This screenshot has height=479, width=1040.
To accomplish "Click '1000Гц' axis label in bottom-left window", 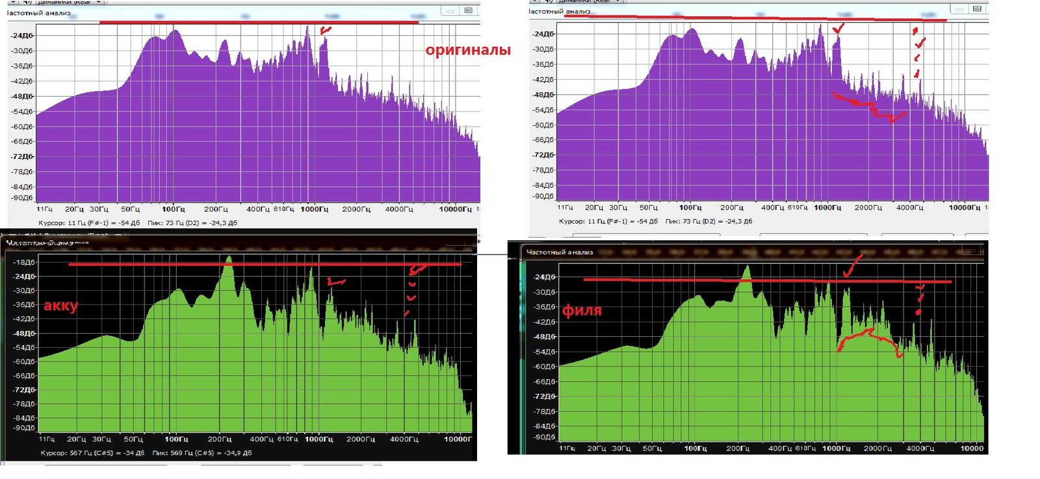I will click(x=318, y=439).
